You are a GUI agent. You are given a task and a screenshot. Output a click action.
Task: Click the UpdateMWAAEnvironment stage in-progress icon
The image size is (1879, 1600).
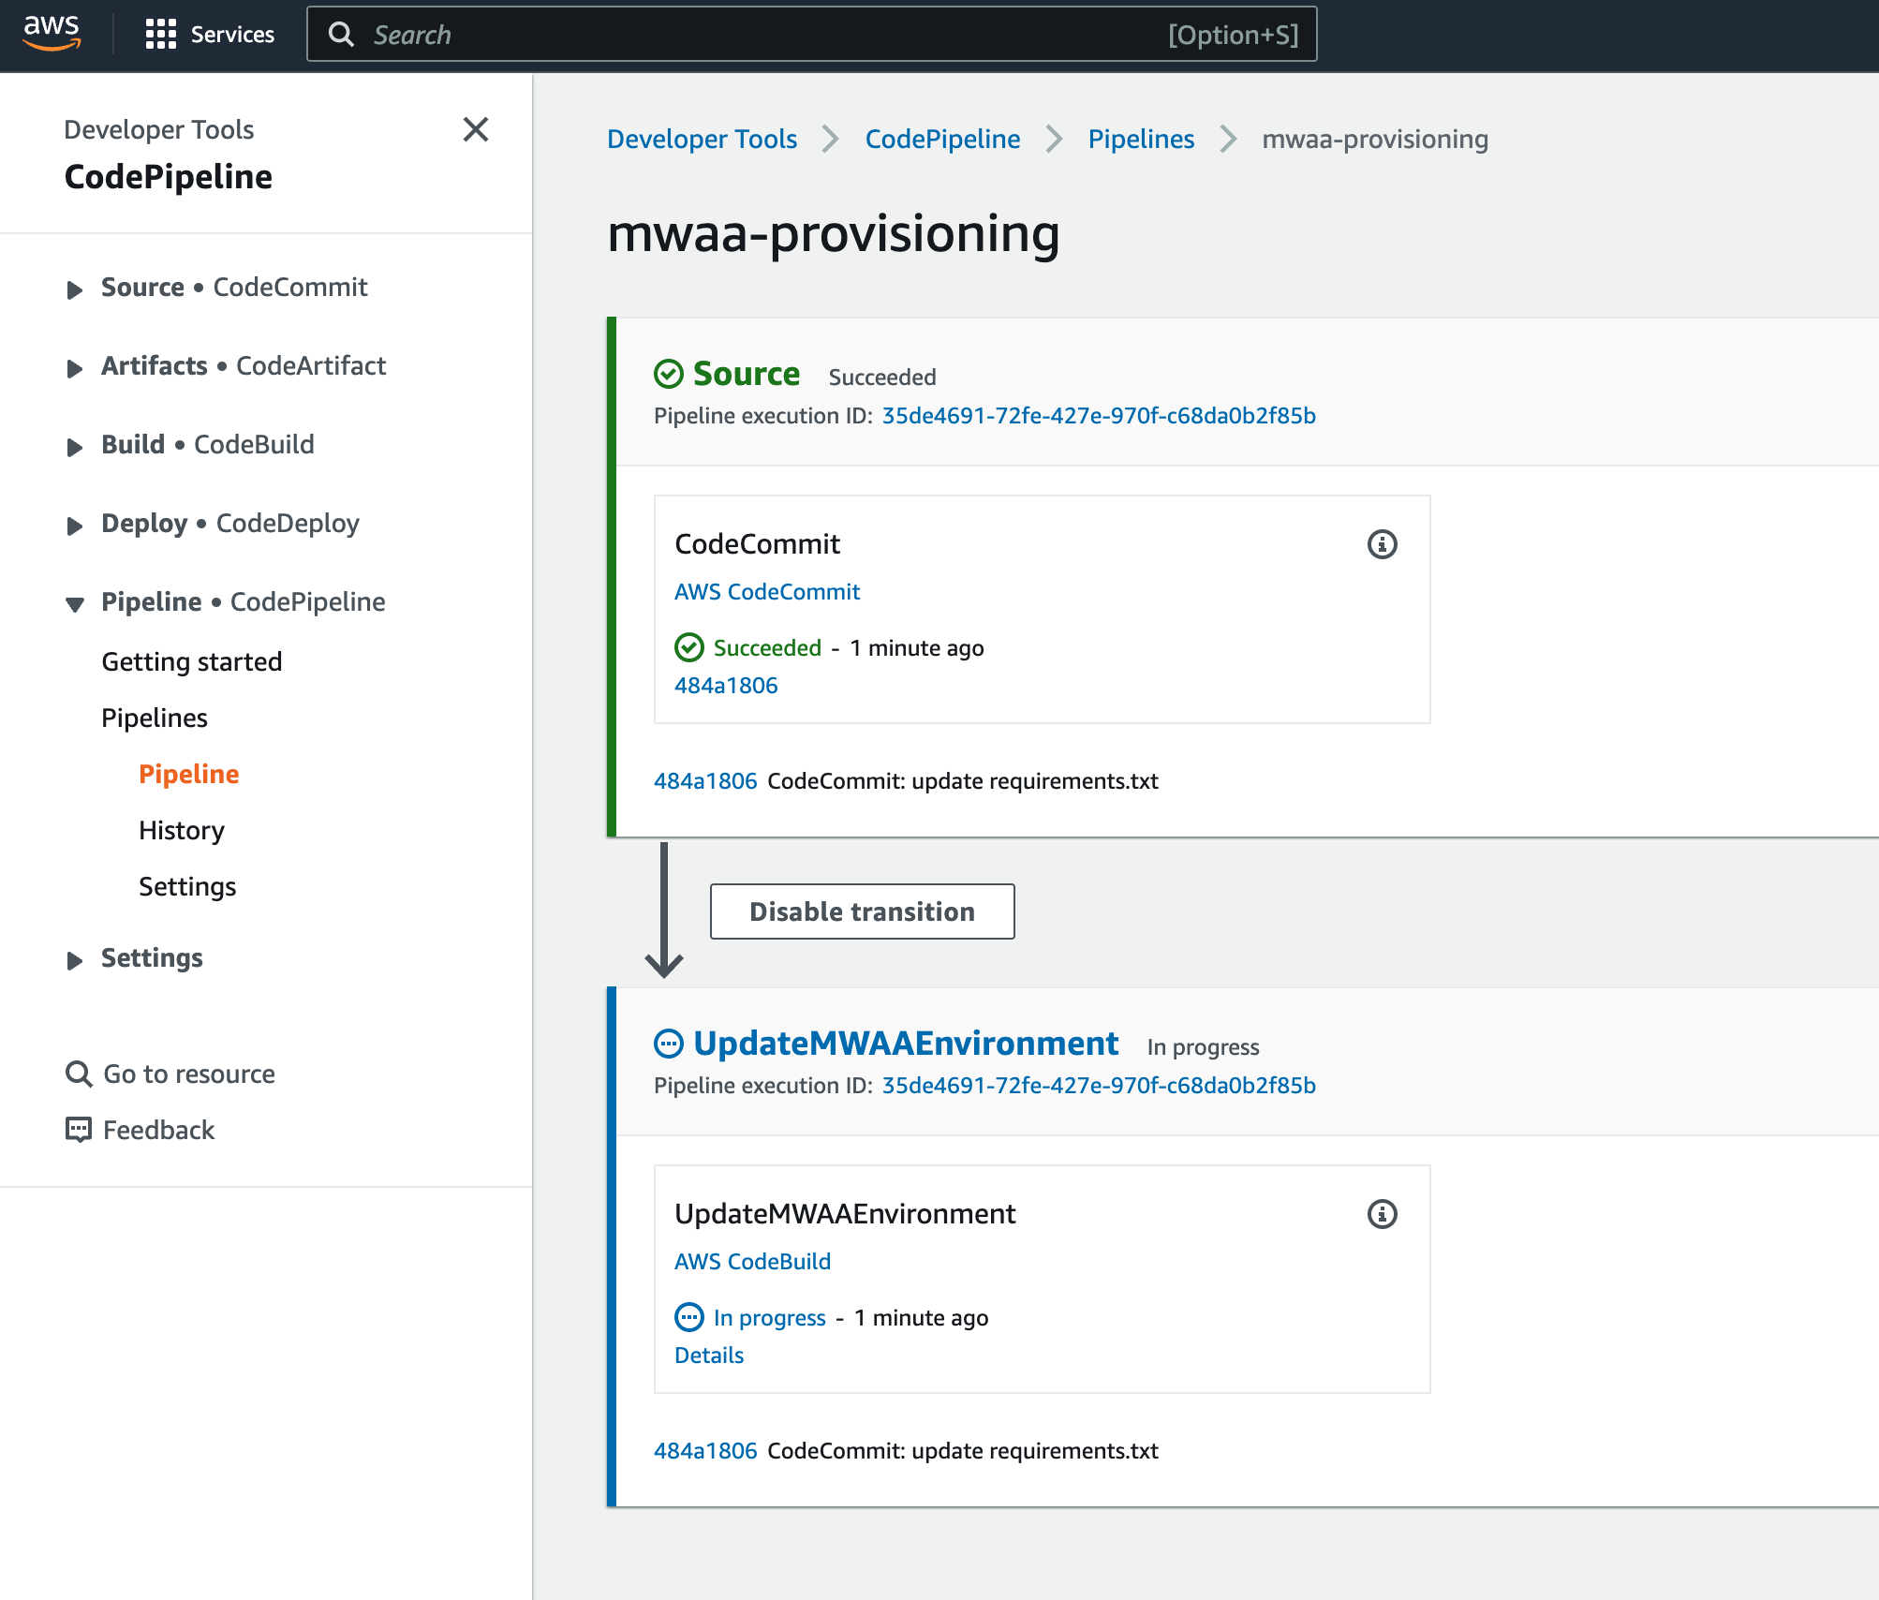(669, 1044)
